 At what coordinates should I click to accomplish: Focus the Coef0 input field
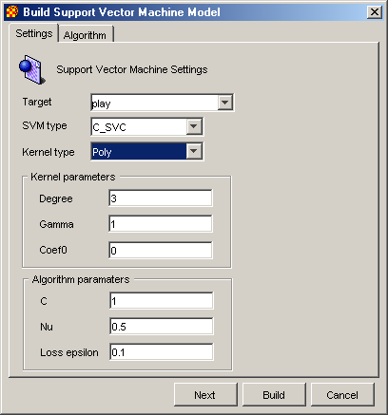[x=161, y=250]
